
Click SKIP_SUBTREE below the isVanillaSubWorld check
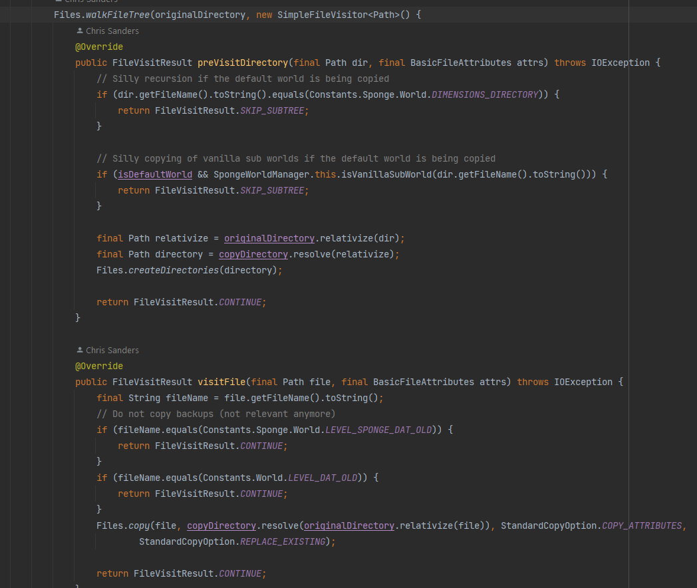(x=272, y=190)
